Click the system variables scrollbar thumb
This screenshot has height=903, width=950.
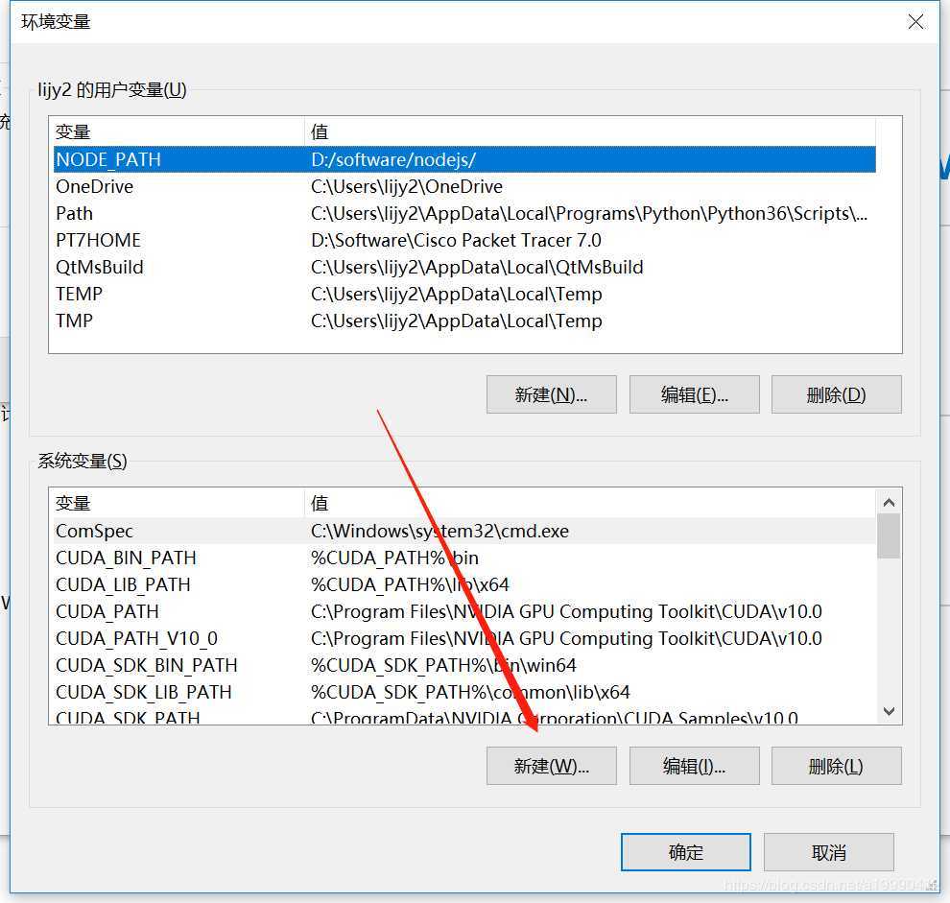[889, 536]
